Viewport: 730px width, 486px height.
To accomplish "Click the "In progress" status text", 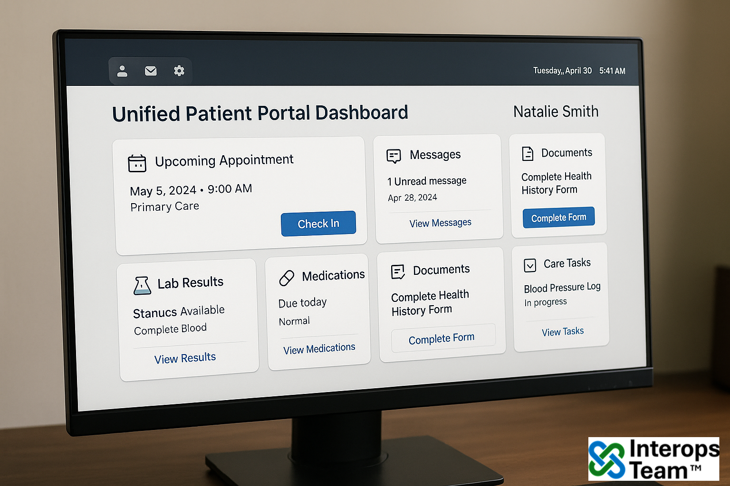I will (x=546, y=302).
